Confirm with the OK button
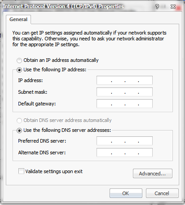Viewport: 185px width, 205px height. [126, 193]
